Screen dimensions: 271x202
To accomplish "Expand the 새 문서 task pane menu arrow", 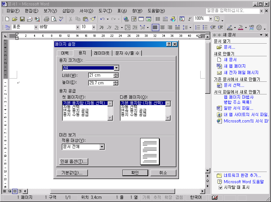I will click(261, 35).
